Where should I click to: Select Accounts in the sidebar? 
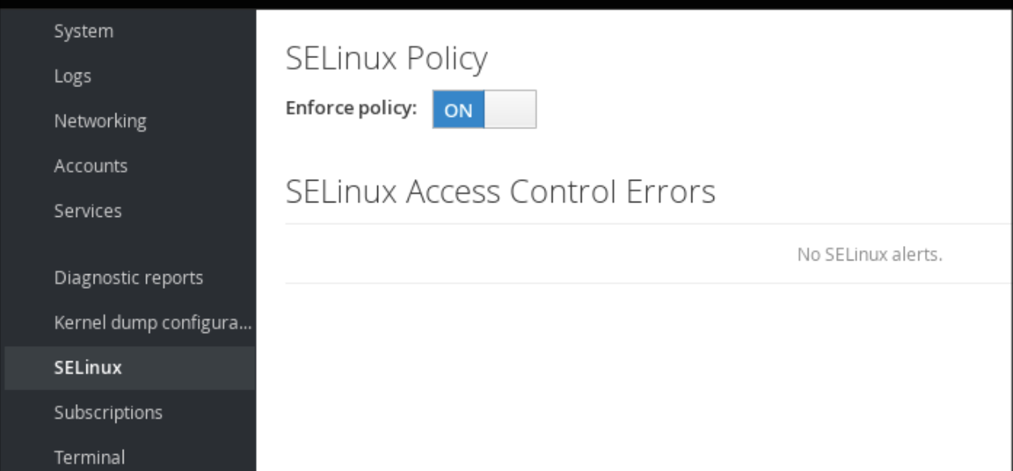tap(90, 166)
